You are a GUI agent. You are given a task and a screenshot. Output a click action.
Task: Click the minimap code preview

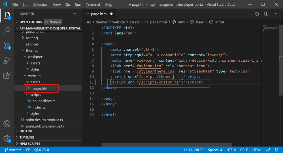click(x=271, y=28)
